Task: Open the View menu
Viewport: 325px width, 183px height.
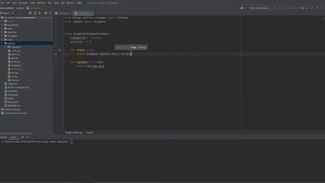Action: coord(15,3)
